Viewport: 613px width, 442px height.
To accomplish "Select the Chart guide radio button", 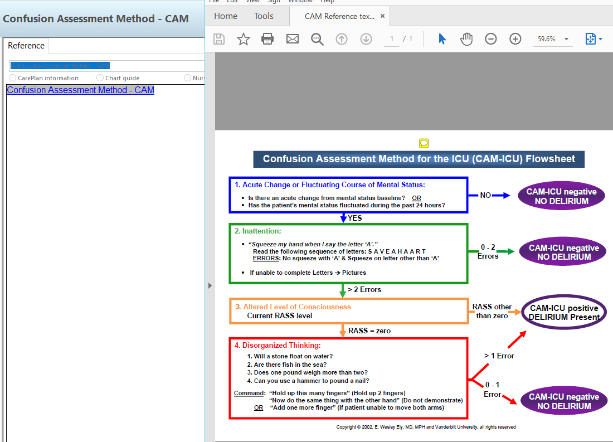I will [x=100, y=78].
